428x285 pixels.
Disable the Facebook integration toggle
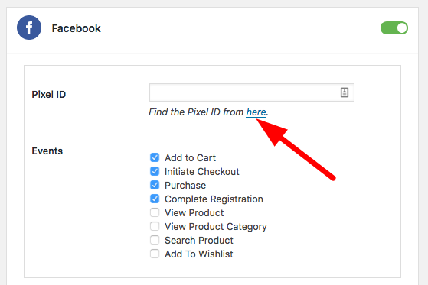[x=394, y=28]
